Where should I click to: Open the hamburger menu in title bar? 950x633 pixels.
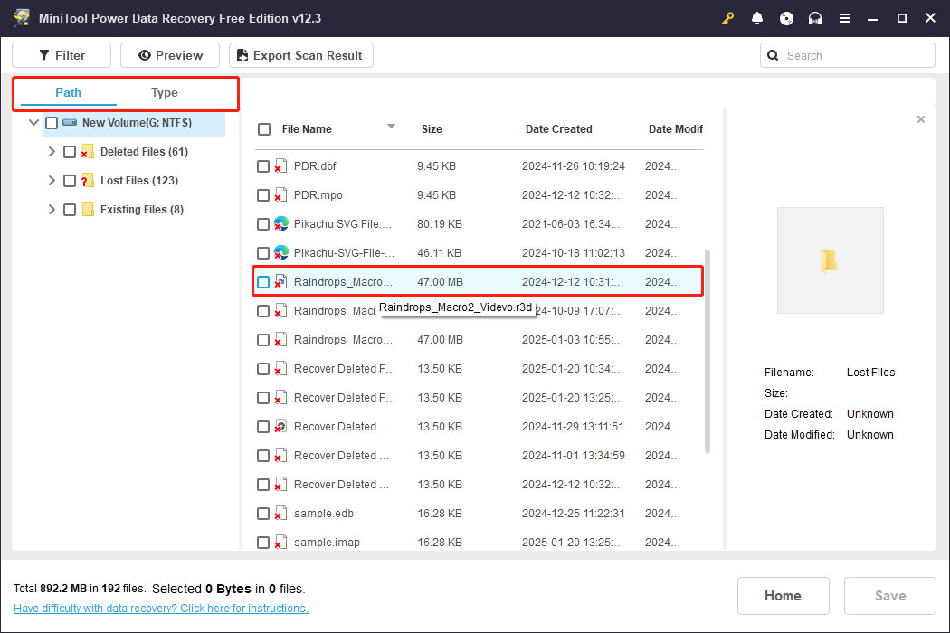point(844,18)
